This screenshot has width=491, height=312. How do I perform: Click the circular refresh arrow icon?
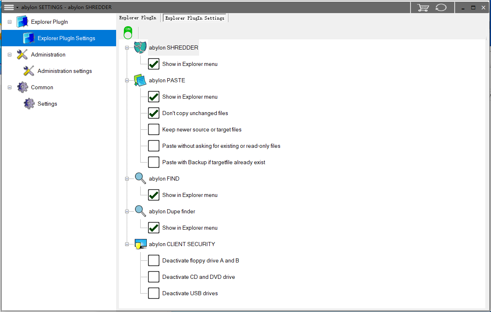(441, 7)
